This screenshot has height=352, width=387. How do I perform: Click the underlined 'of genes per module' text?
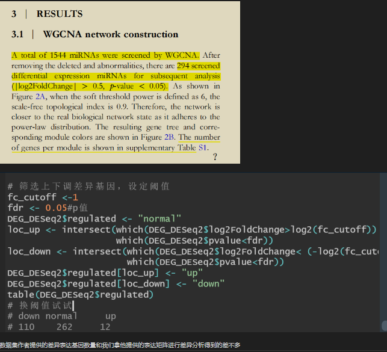(46, 148)
